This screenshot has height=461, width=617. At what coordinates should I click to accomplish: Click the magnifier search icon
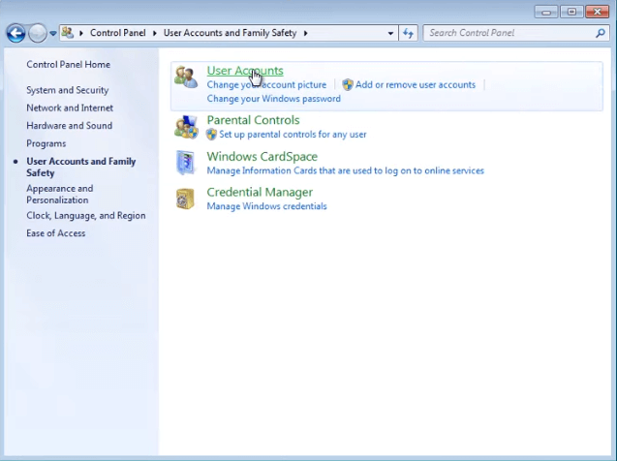pos(601,33)
